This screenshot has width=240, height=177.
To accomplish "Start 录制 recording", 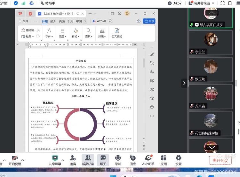I will 118,160.
